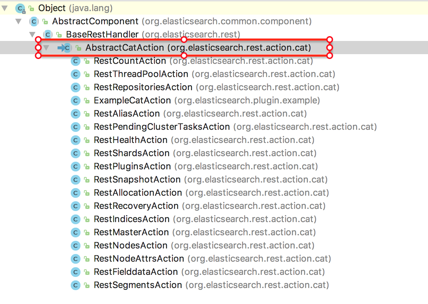Select RestCountAction in the hierarchy
This screenshot has width=428, height=304.
203,61
